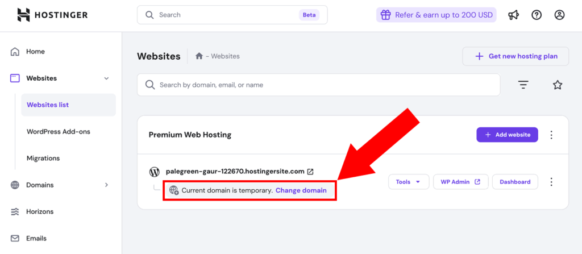Open palegreen-gaur-122670.hostingersite.com link

click(235, 172)
